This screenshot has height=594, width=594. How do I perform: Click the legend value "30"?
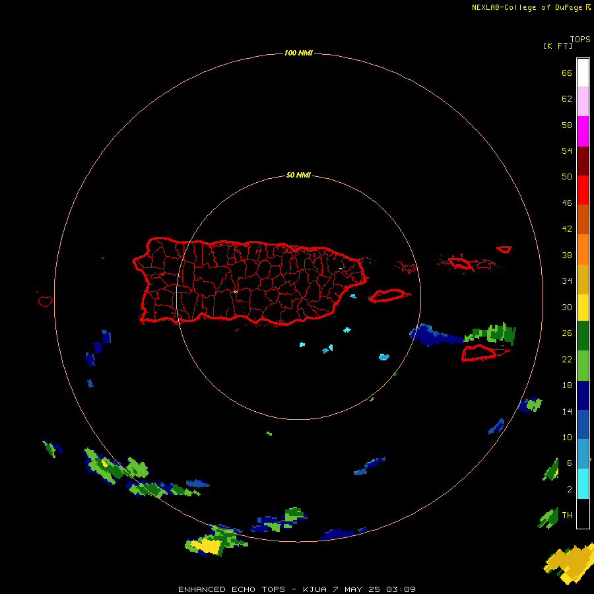pyautogui.click(x=567, y=307)
